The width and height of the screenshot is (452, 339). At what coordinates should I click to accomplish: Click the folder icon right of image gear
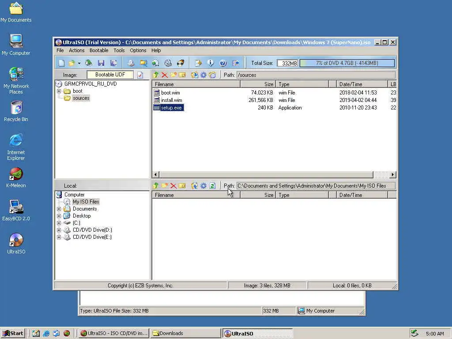pyautogui.click(x=212, y=75)
